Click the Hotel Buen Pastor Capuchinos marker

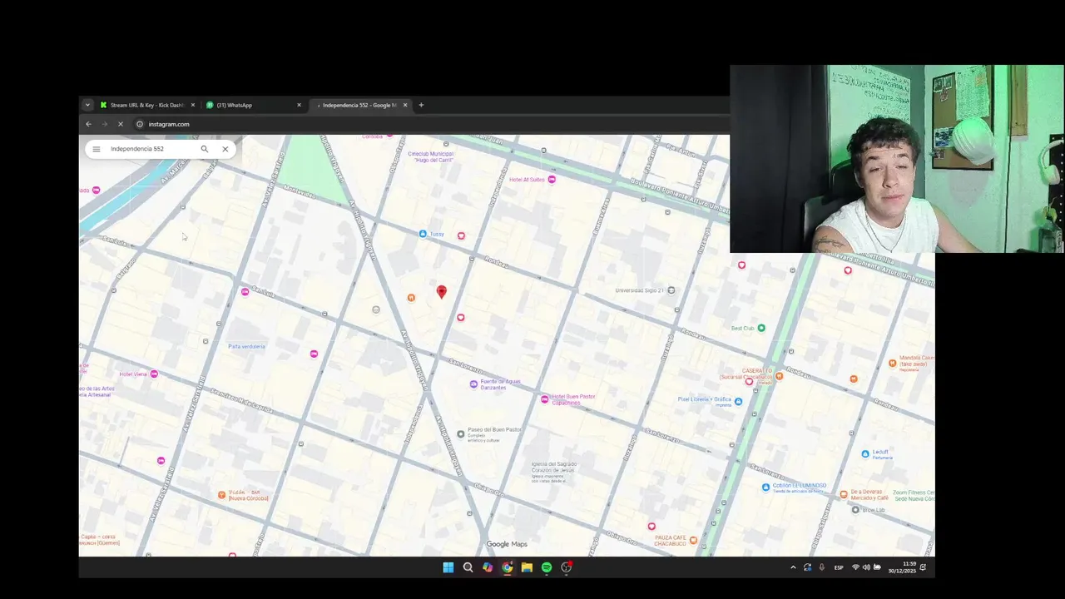pos(545,399)
